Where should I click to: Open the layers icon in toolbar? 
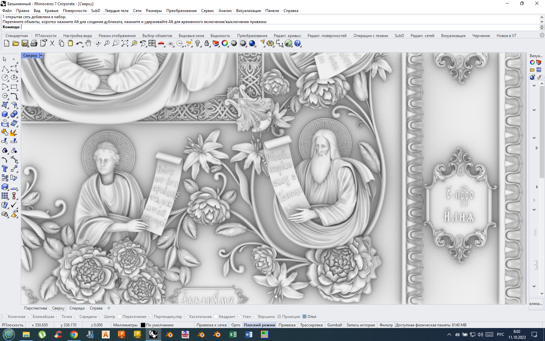(216, 43)
